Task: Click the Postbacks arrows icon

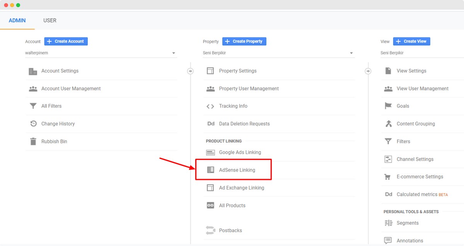Action: (x=210, y=231)
